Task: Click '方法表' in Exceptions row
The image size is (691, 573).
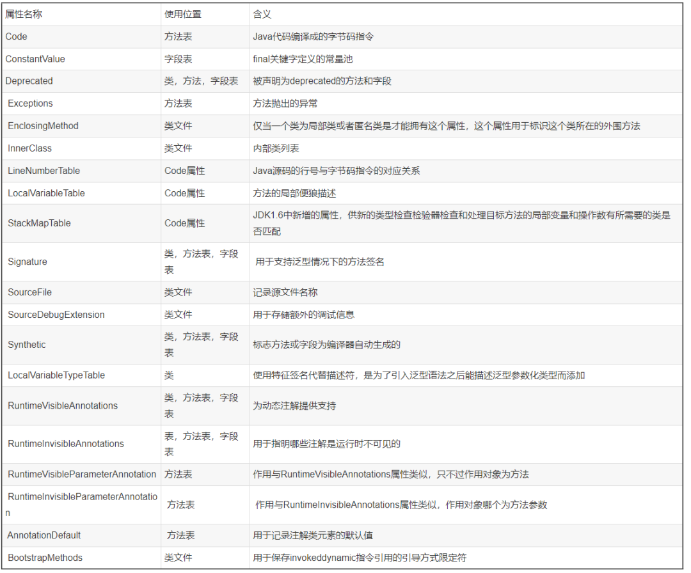Action: [x=178, y=104]
